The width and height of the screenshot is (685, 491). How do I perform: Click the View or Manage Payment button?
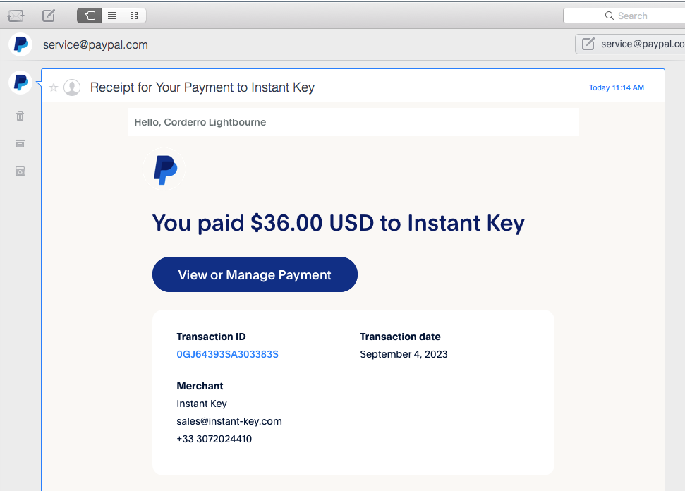pyautogui.click(x=255, y=274)
